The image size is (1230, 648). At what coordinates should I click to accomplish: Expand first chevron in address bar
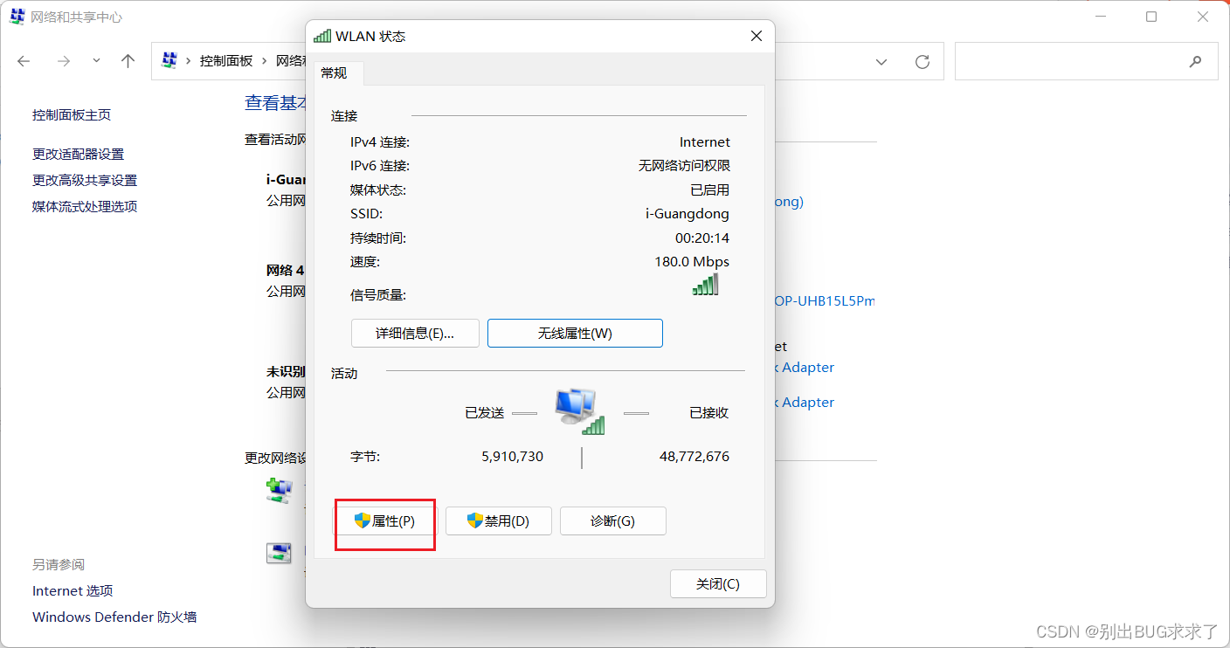point(188,61)
